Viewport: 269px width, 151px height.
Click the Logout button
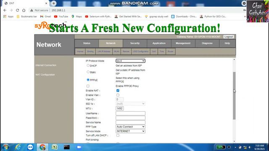229,36
